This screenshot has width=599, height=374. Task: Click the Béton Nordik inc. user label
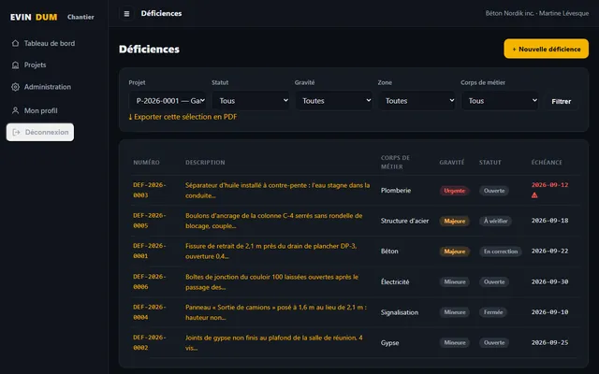tap(536, 13)
